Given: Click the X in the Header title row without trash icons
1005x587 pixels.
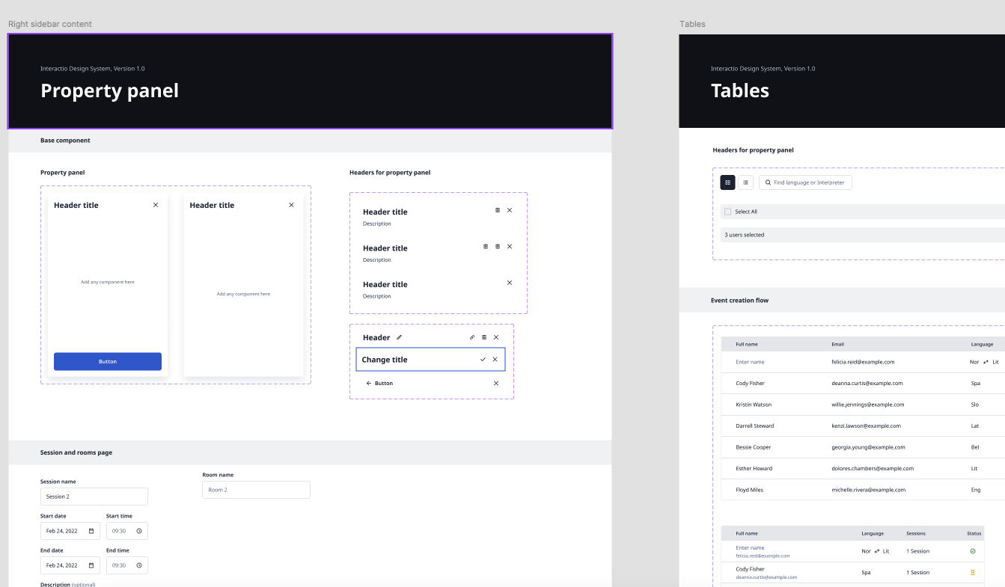Looking at the screenshot, I should pyautogui.click(x=510, y=283).
